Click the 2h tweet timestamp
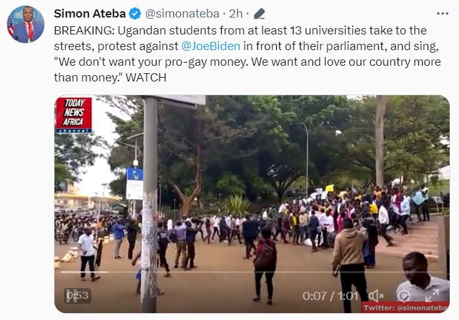Screen dimensions: 459x320 (x=235, y=14)
